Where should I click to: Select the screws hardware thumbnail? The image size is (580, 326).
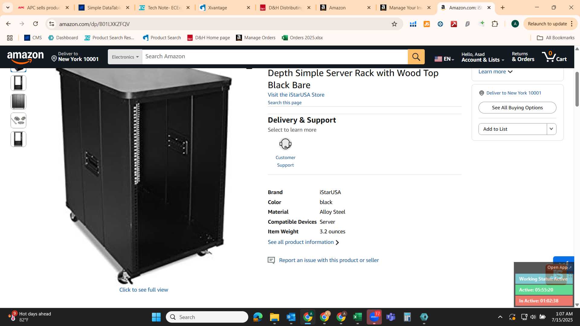(x=18, y=120)
